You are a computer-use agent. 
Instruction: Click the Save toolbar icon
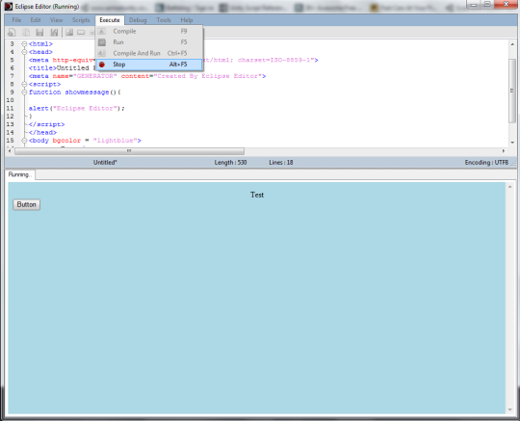click(39, 32)
